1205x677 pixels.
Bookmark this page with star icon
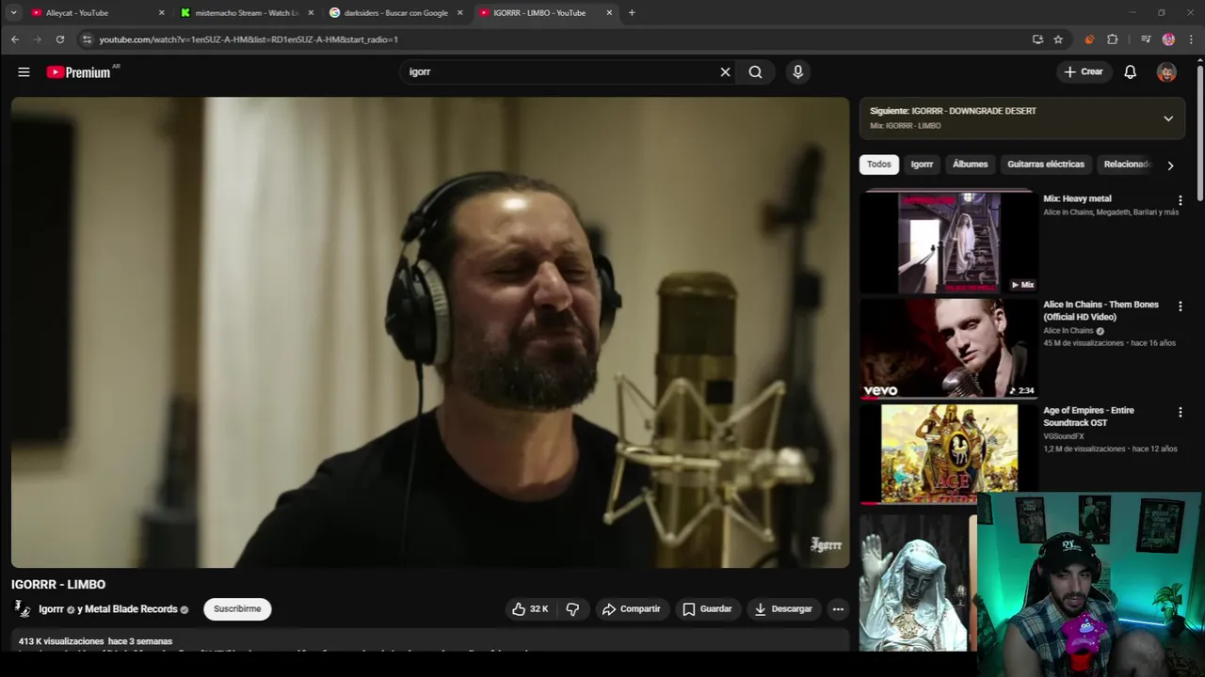coord(1058,39)
